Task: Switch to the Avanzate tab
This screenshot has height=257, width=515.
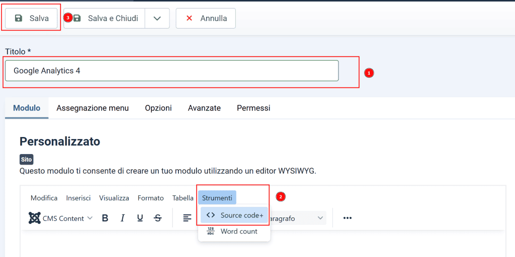Action: click(x=204, y=108)
